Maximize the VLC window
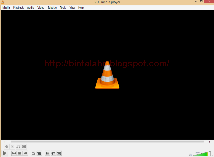This screenshot has height=157, width=214. [201, 1]
